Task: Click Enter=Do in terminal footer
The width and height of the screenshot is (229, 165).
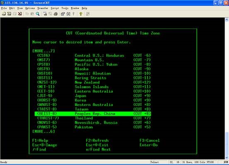Action: tap(149, 145)
